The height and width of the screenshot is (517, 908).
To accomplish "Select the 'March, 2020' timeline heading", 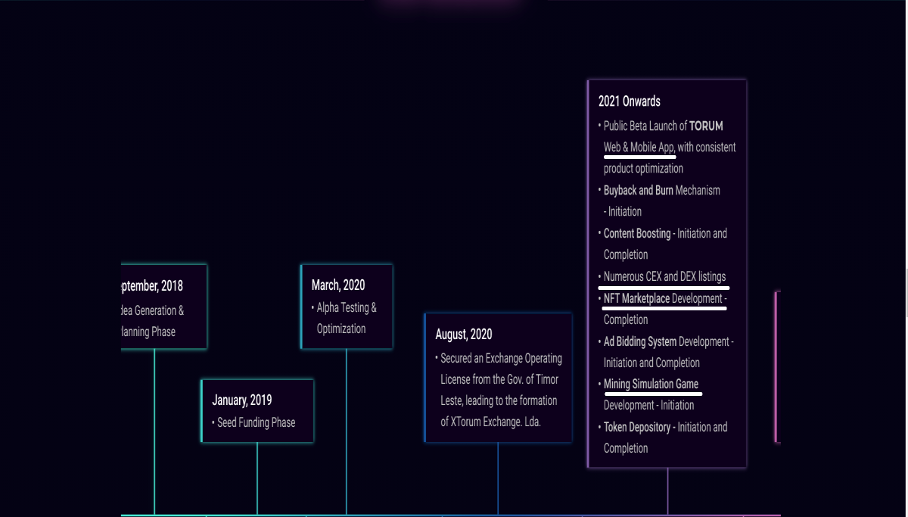I will (338, 285).
